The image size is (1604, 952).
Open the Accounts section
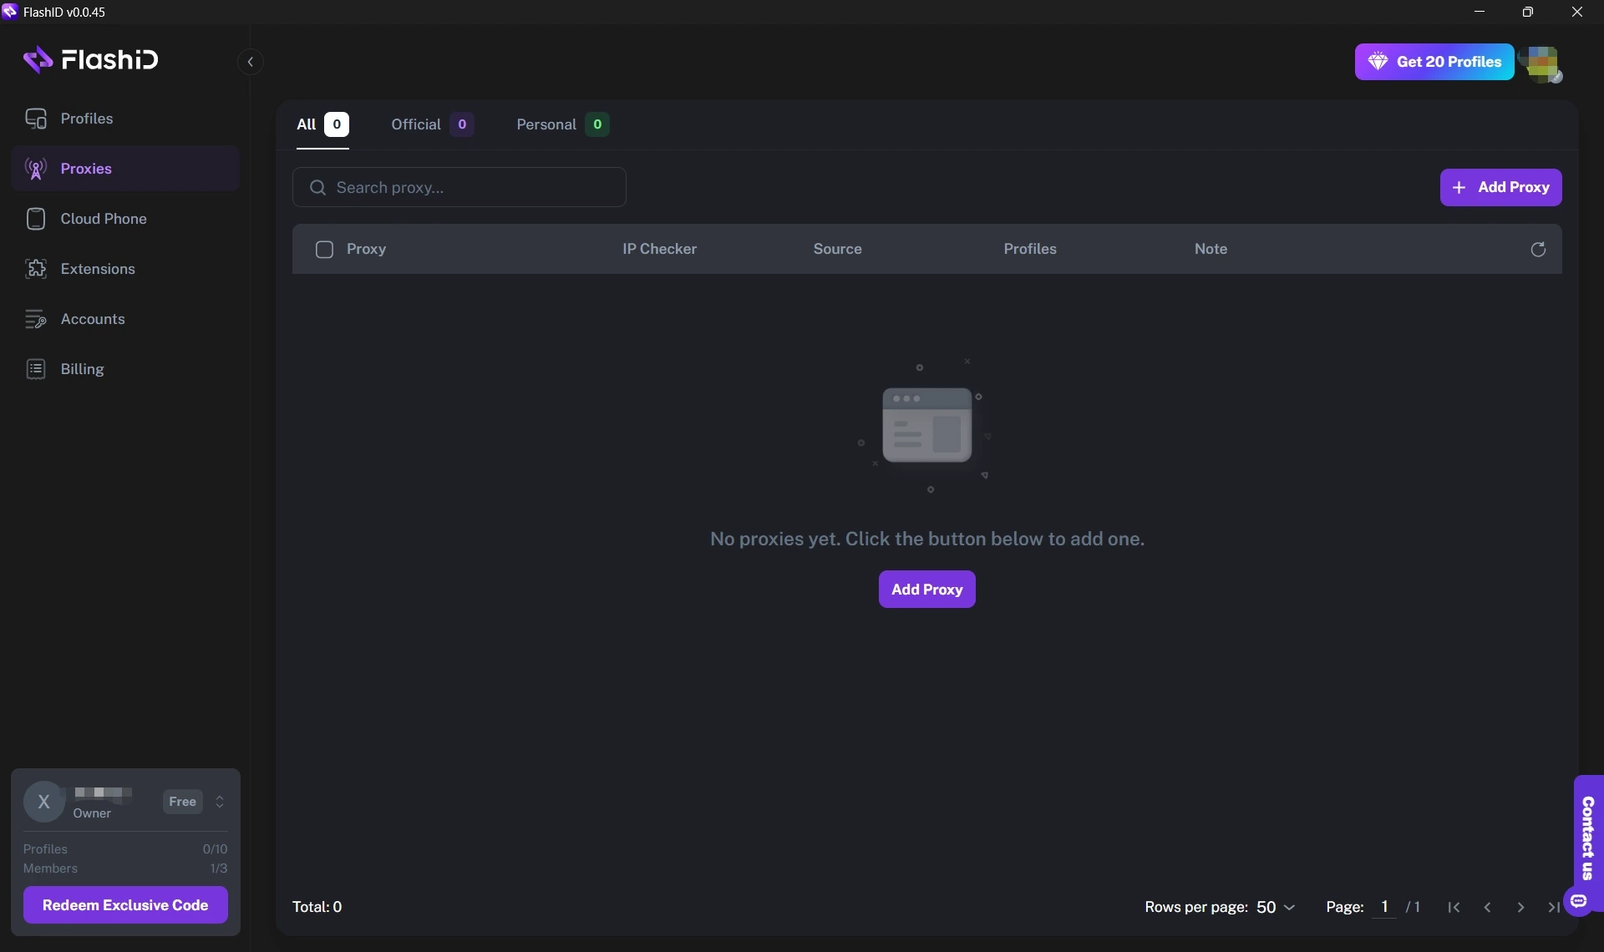pos(94,319)
